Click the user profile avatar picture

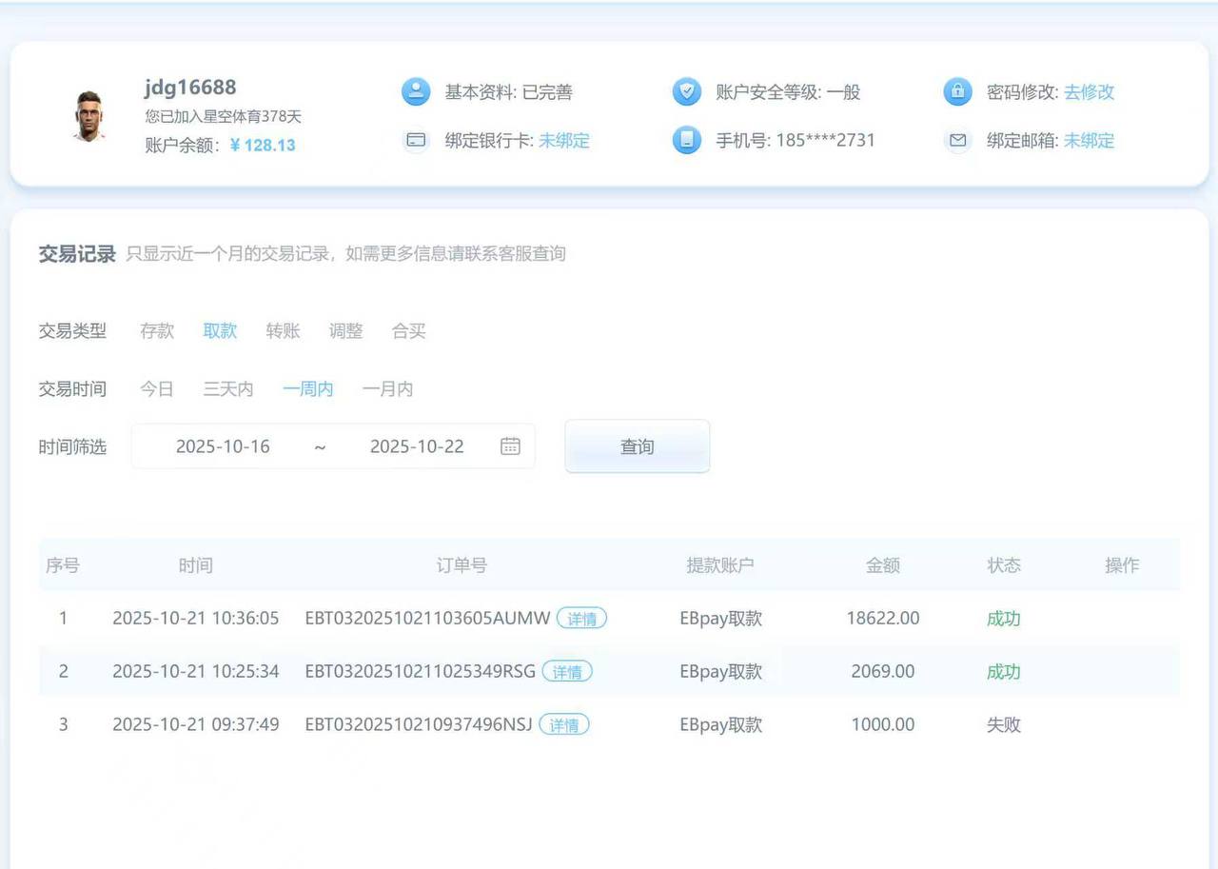(x=88, y=116)
